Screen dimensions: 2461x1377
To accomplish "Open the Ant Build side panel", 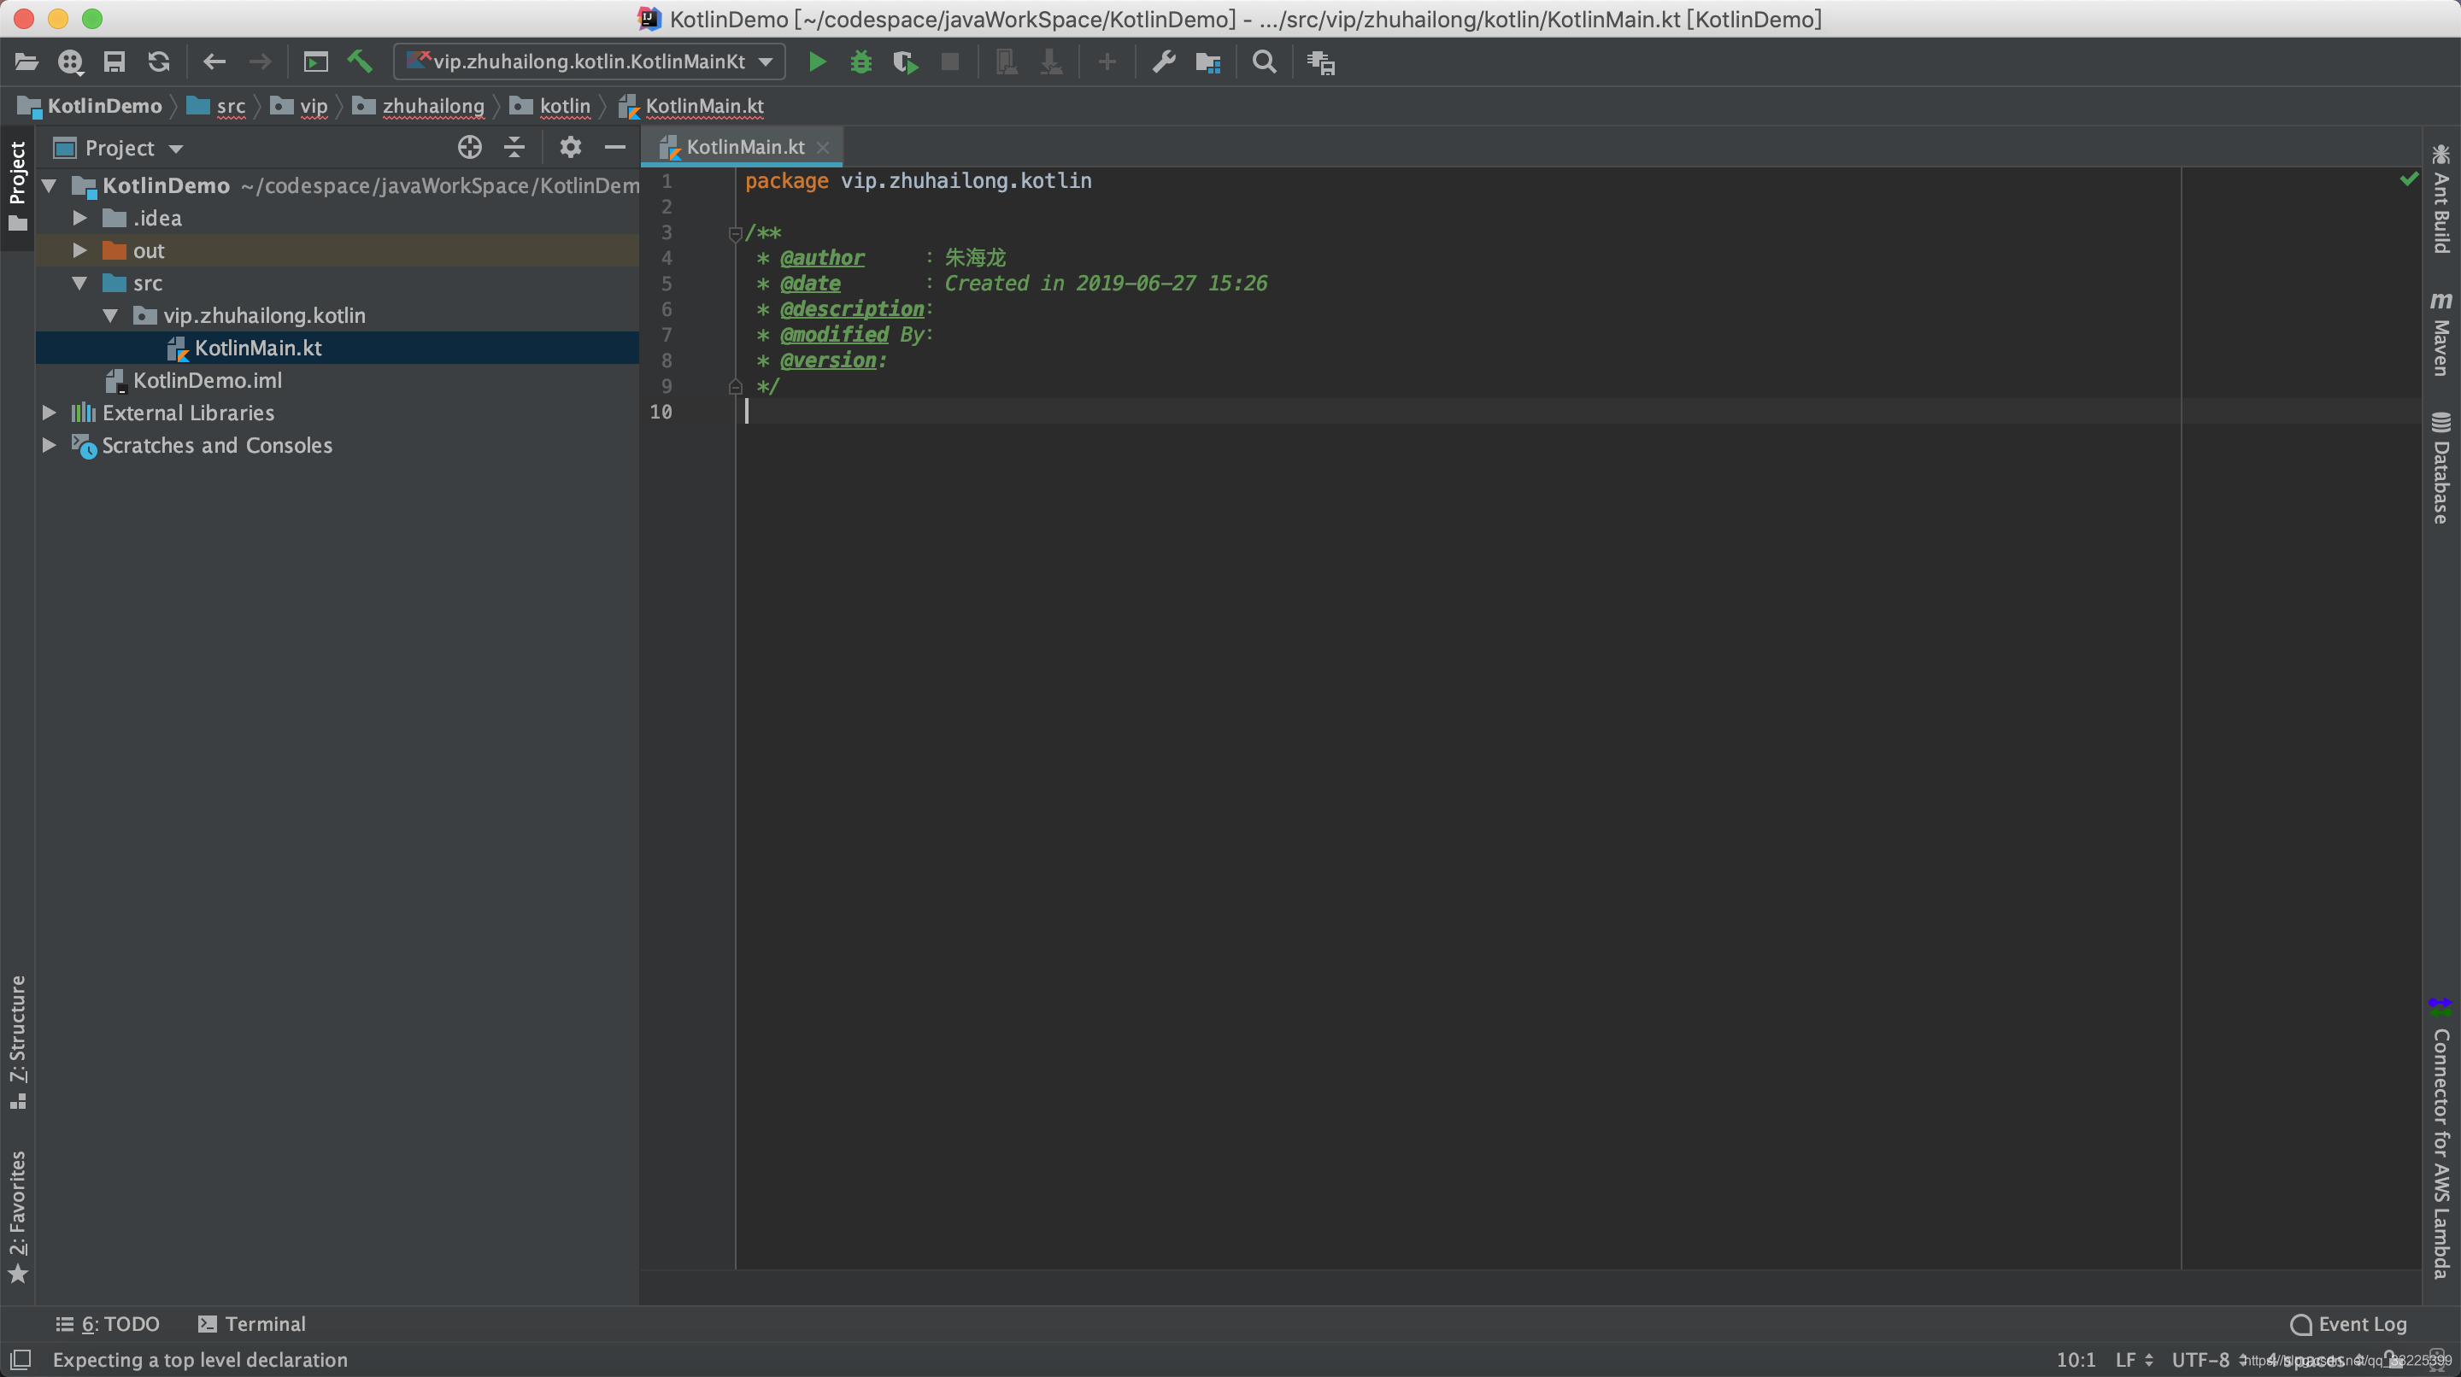I will pos(2441,199).
